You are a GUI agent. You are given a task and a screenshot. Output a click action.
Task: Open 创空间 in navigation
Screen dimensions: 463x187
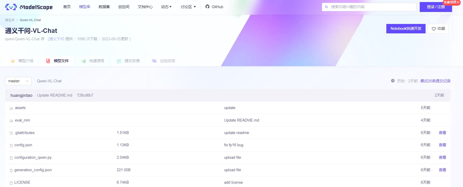click(124, 7)
